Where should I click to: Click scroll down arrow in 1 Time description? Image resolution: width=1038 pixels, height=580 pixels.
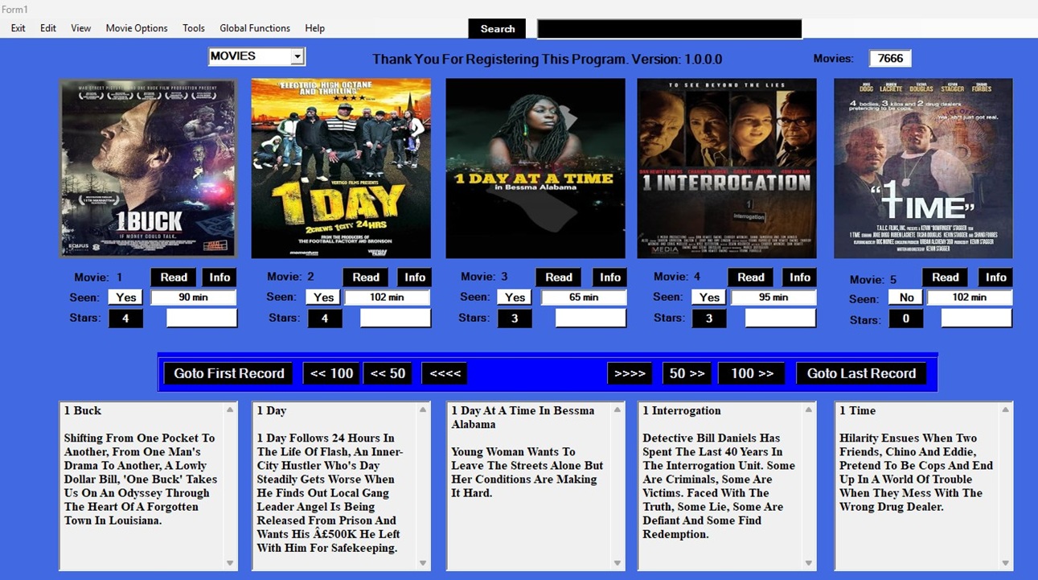pyautogui.click(x=1005, y=563)
